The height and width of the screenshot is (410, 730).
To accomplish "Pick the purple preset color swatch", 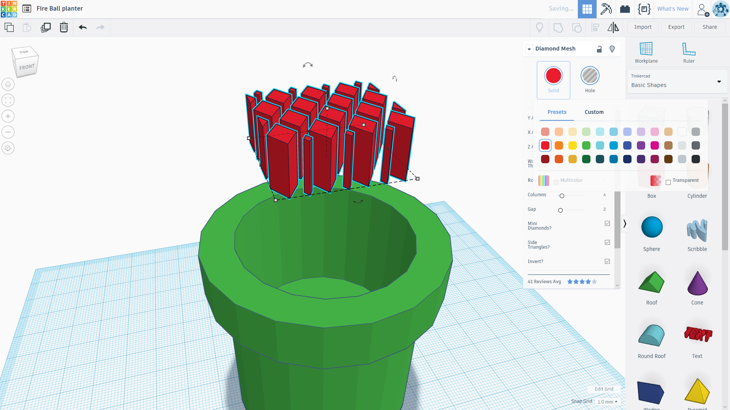I will coord(641,145).
